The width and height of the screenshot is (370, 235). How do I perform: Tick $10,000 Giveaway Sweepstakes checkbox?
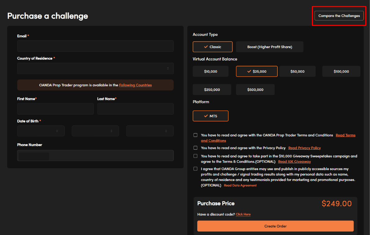tap(195, 156)
